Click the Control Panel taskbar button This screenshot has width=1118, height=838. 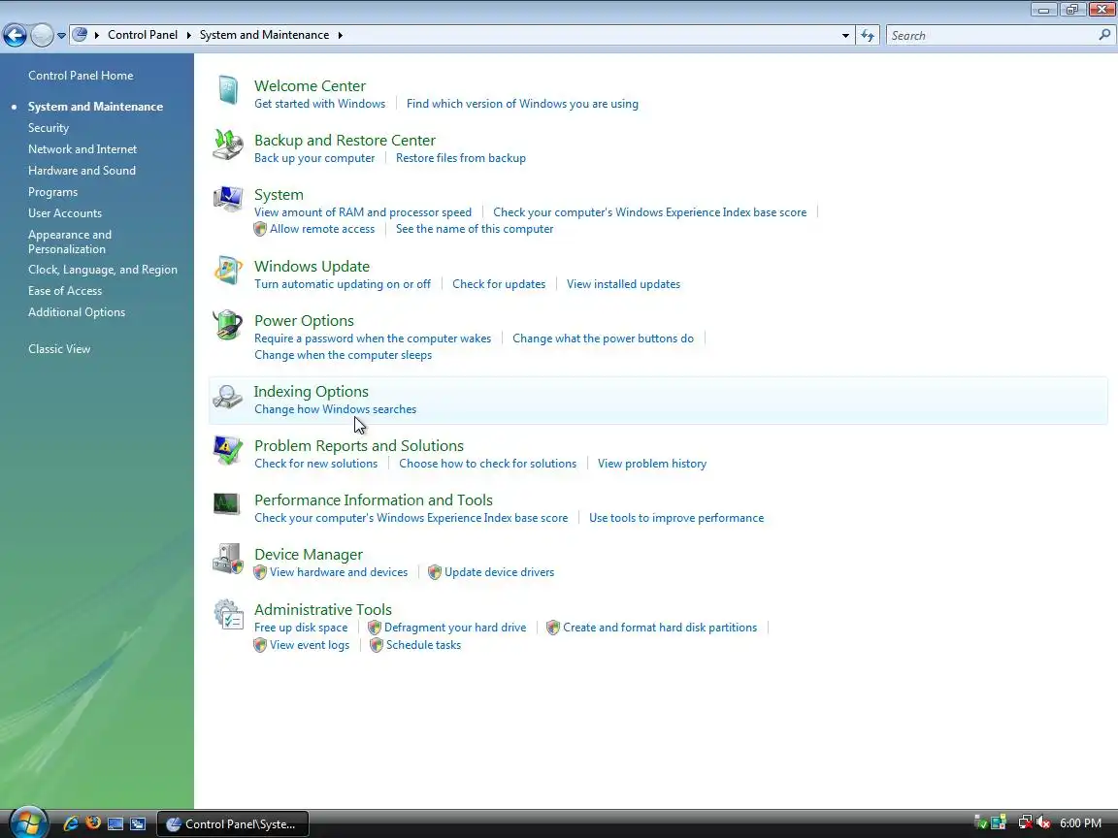[x=233, y=824]
